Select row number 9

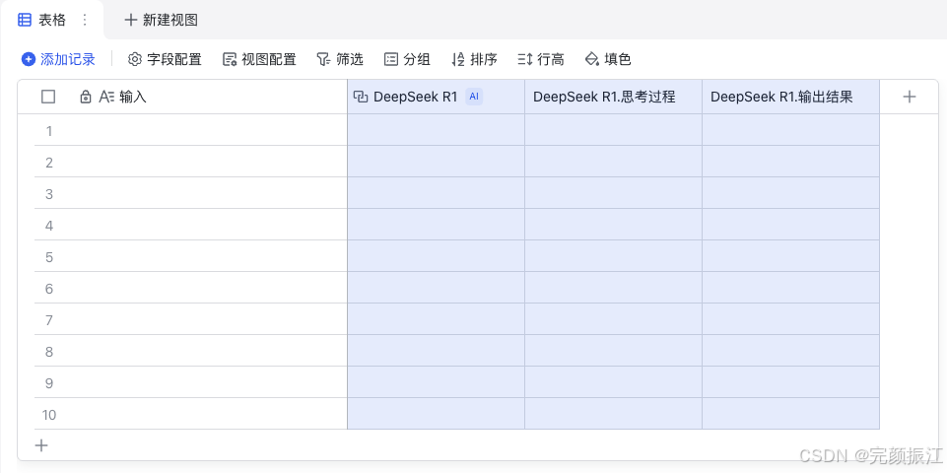[x=49, y=382]
